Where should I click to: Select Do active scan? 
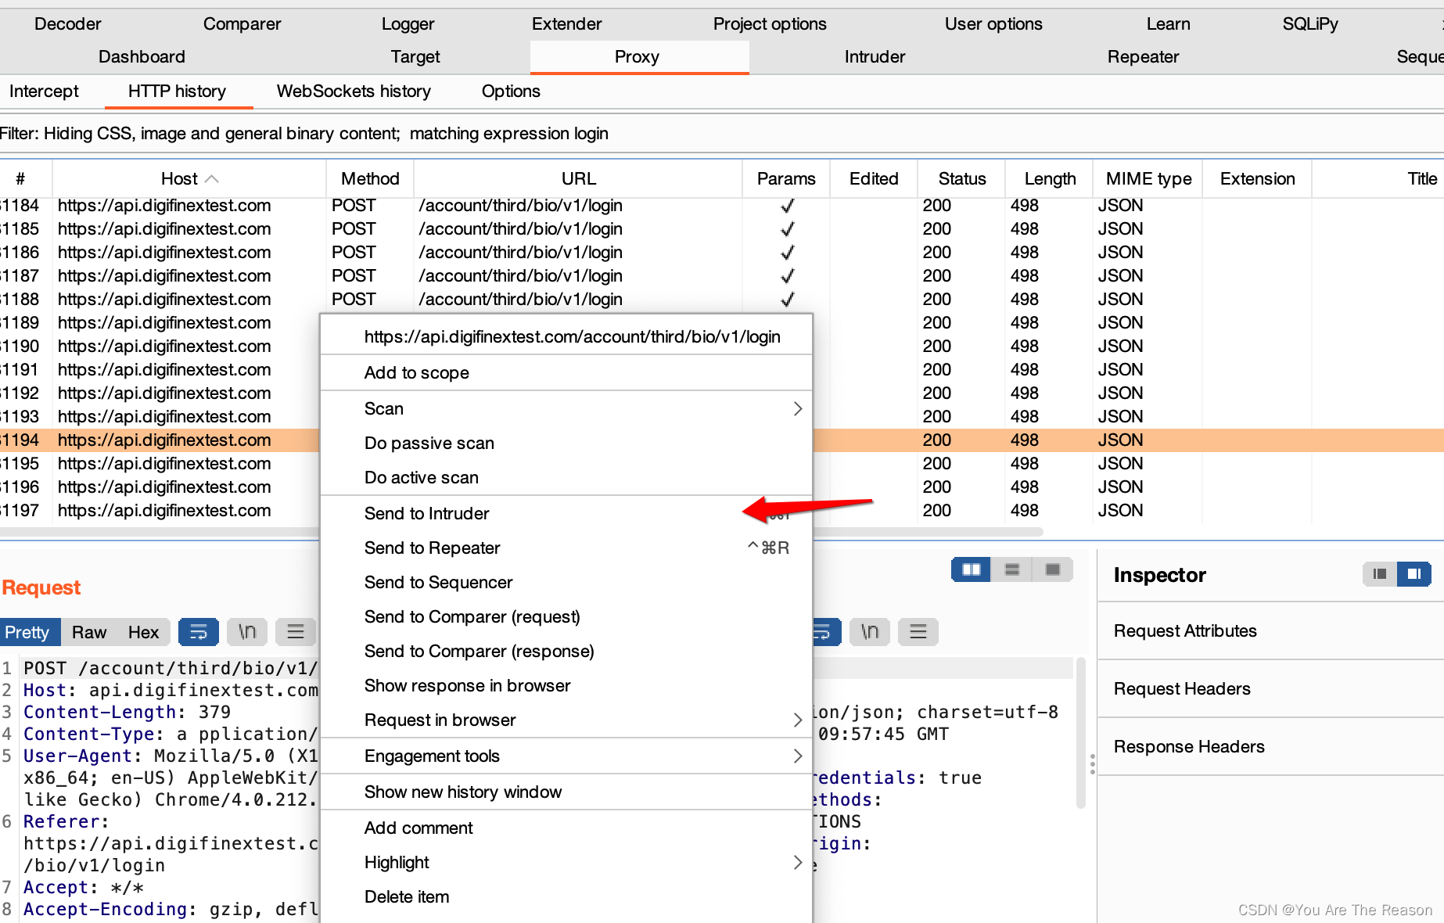(566, 477)
